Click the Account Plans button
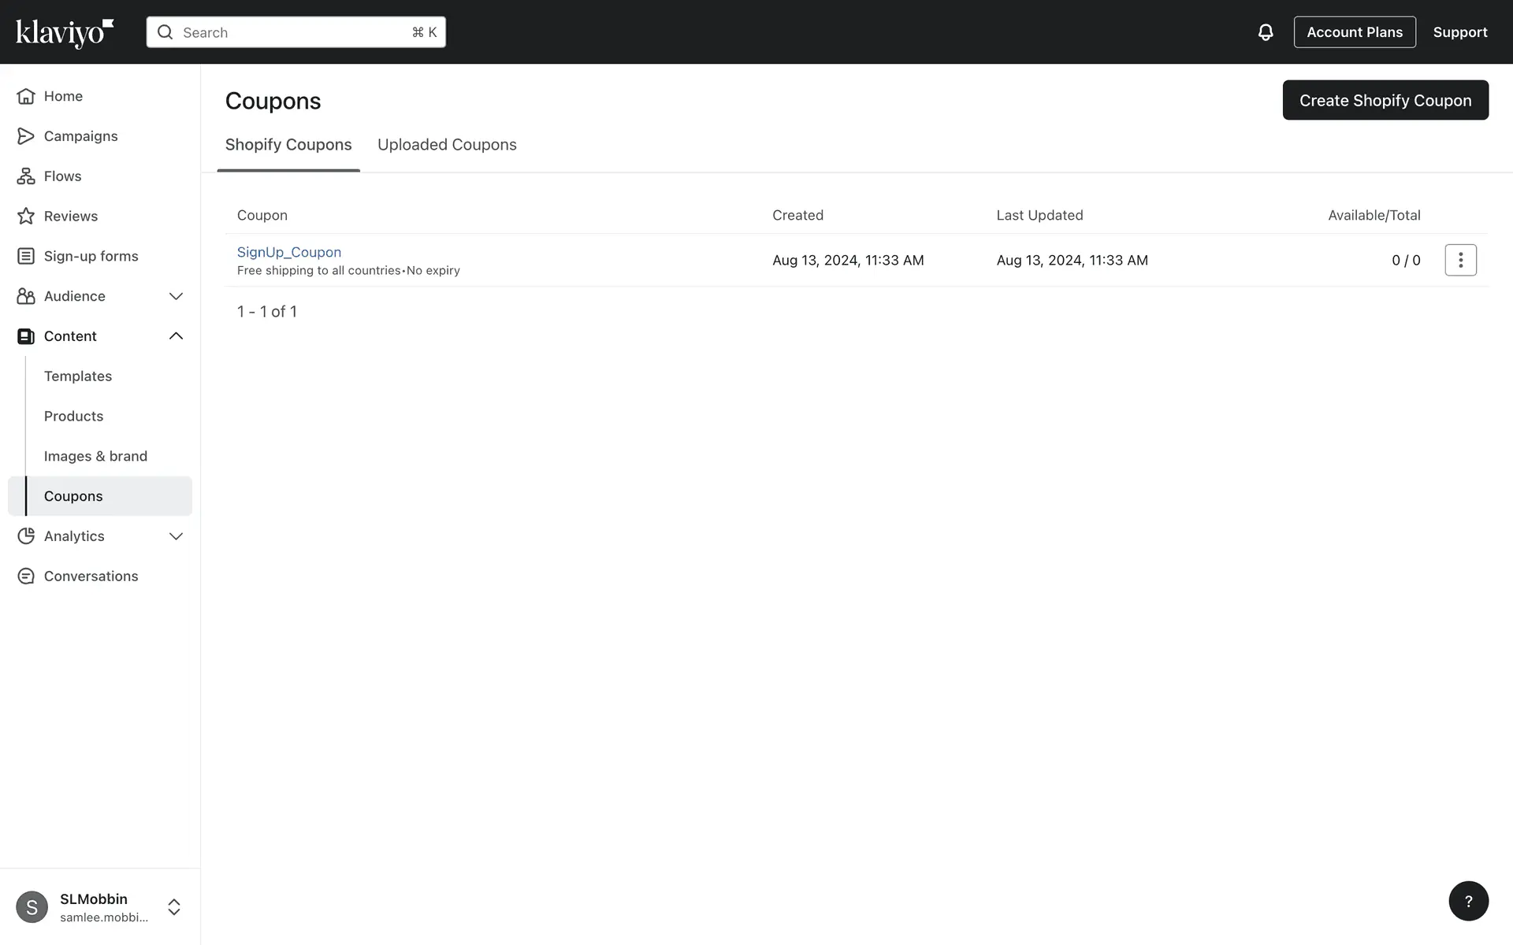Screen dimensions: 1513x945 pos(1354,32)
